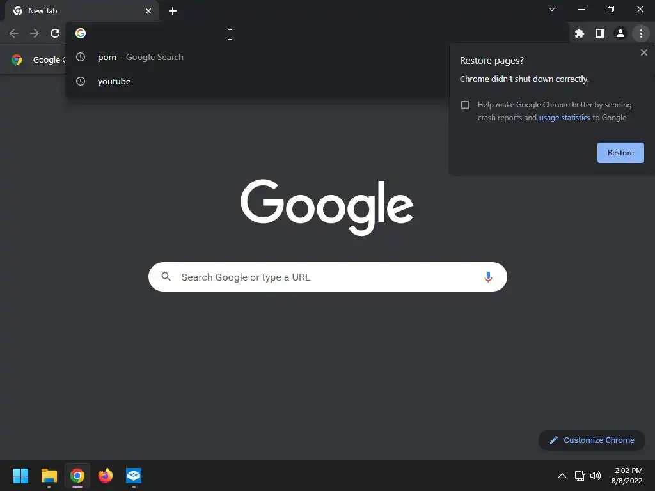The width and height of the screenshot is (655, 491).
Task: Click the Google G icon in address bar
Action: [81, 33]
